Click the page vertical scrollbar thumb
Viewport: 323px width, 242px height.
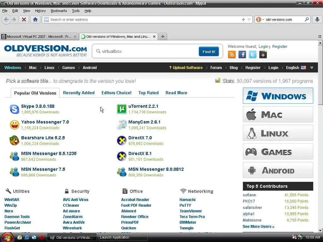320,75
